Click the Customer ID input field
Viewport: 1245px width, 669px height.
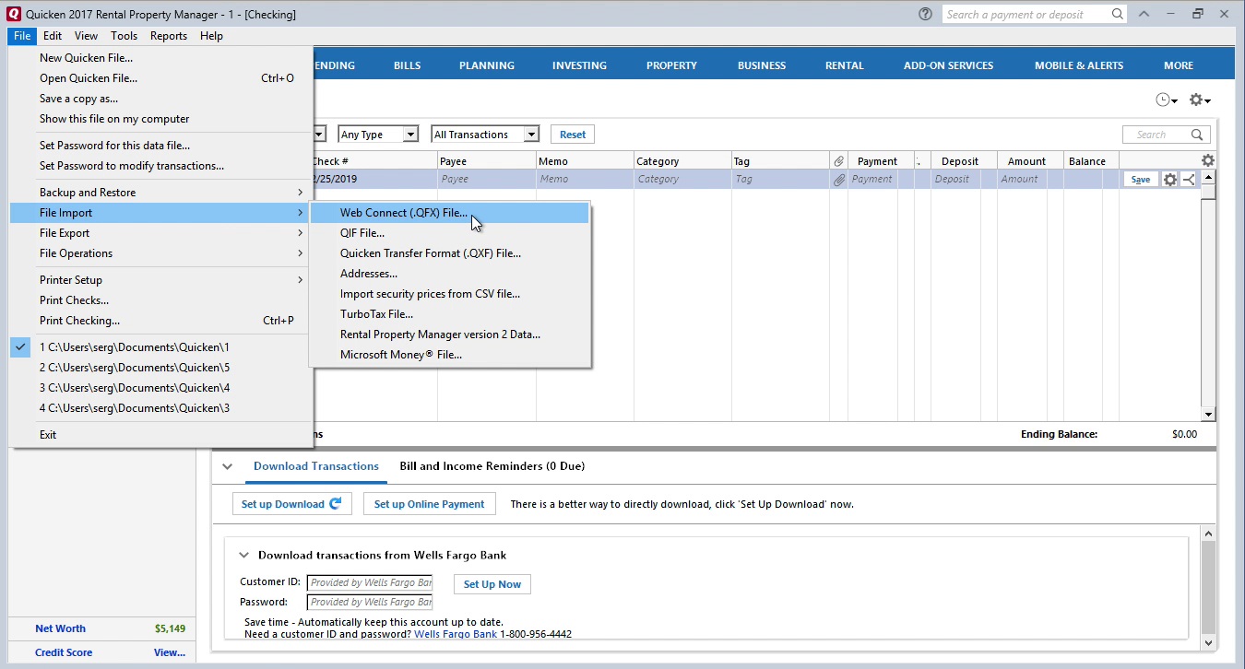[x=369, y=582]
